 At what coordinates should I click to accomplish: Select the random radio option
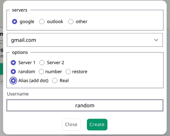tap(13, 72)
